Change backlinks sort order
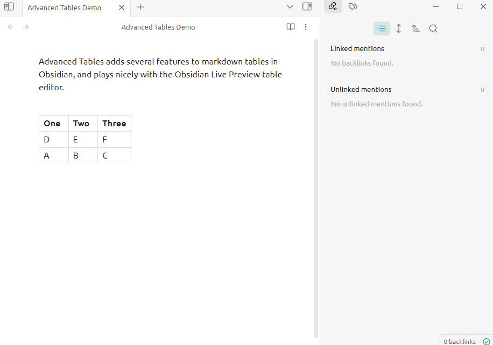The height and width of the screenshot is (345, 493). tap(416, 28)
